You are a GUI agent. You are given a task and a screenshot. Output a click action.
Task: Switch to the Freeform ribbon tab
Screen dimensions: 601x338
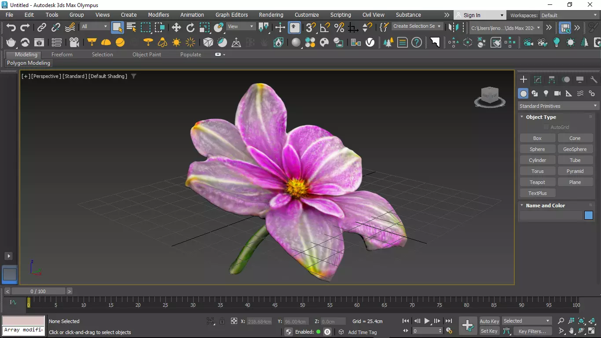[x=62, y=55]
